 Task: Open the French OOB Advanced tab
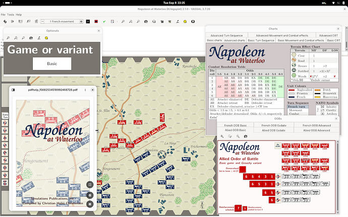click(x=317, y=125)
